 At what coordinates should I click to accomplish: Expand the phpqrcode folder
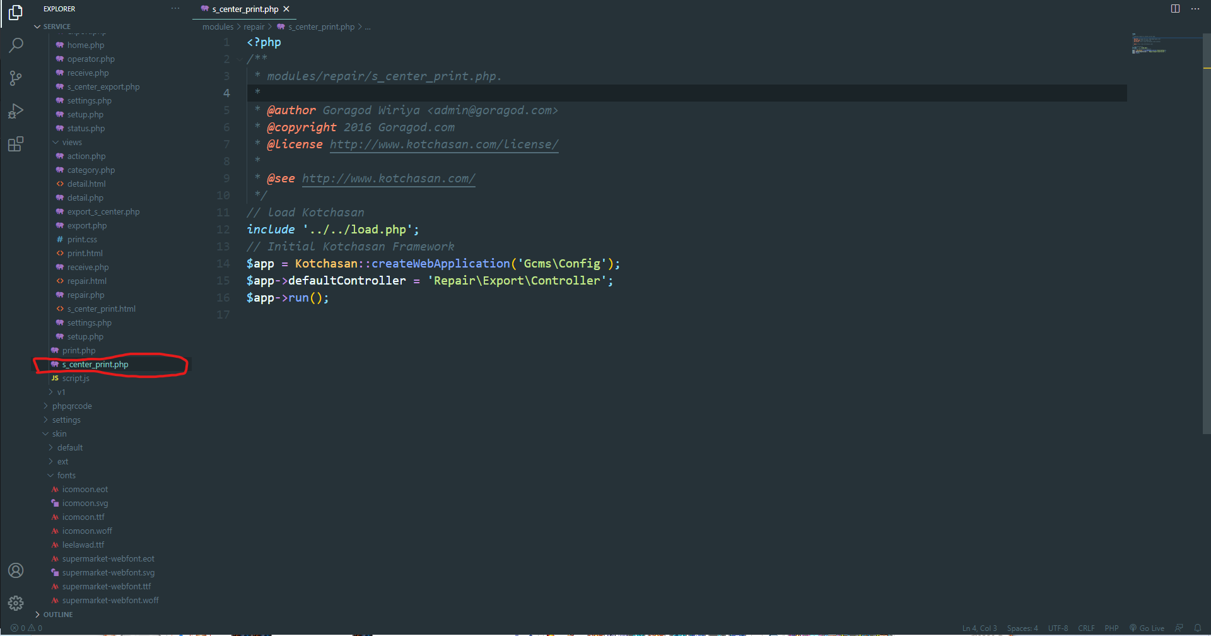72,406
